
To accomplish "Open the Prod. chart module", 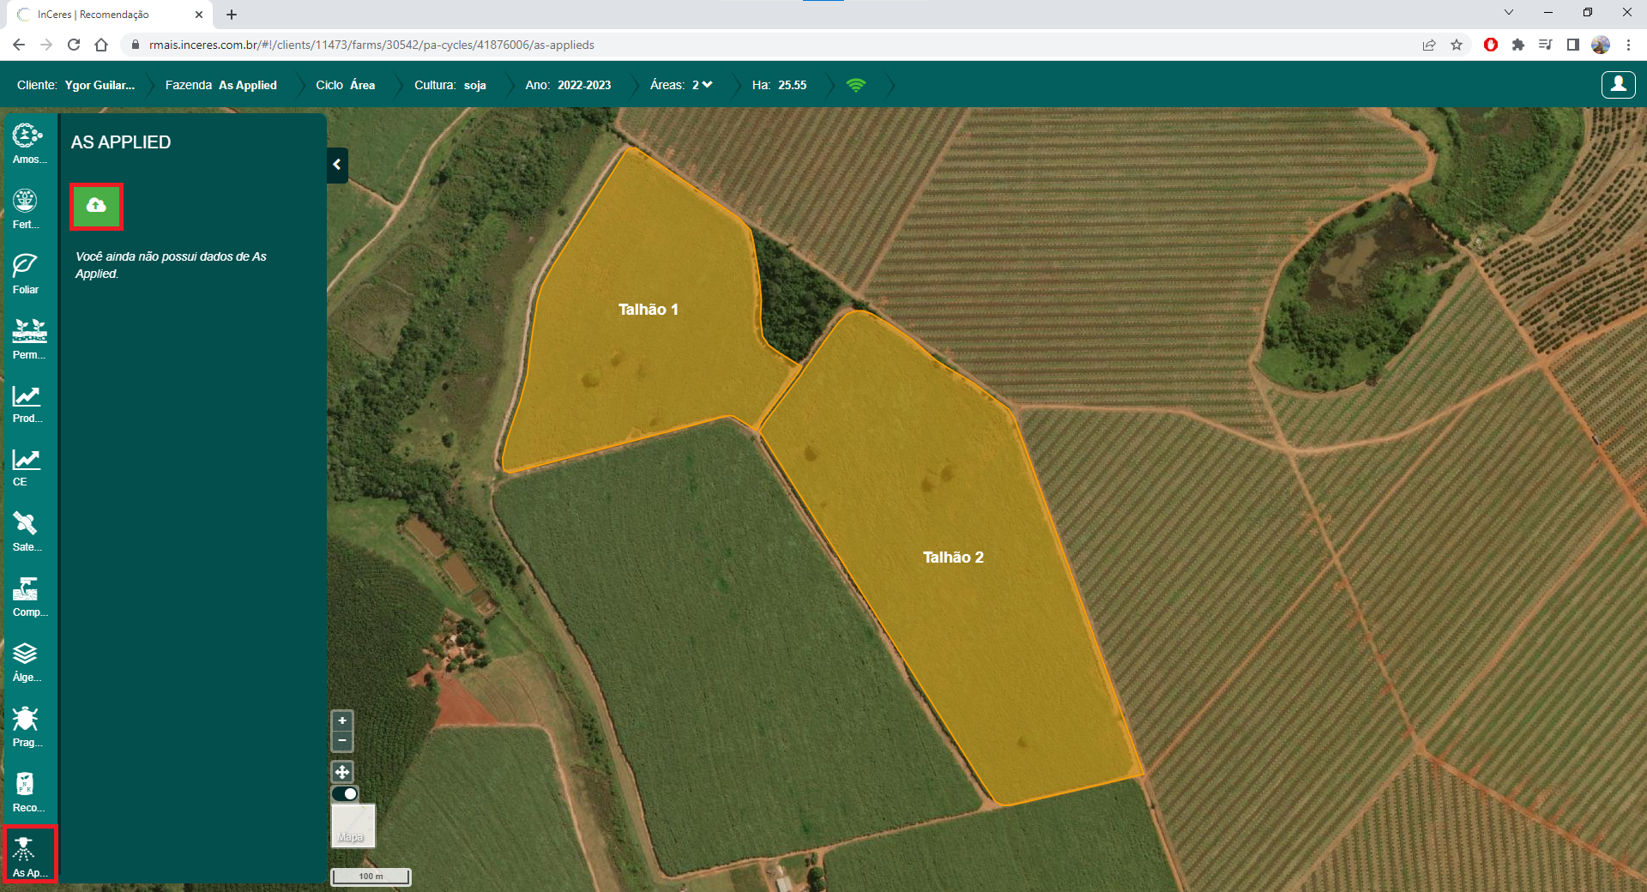I will [27, 404].
